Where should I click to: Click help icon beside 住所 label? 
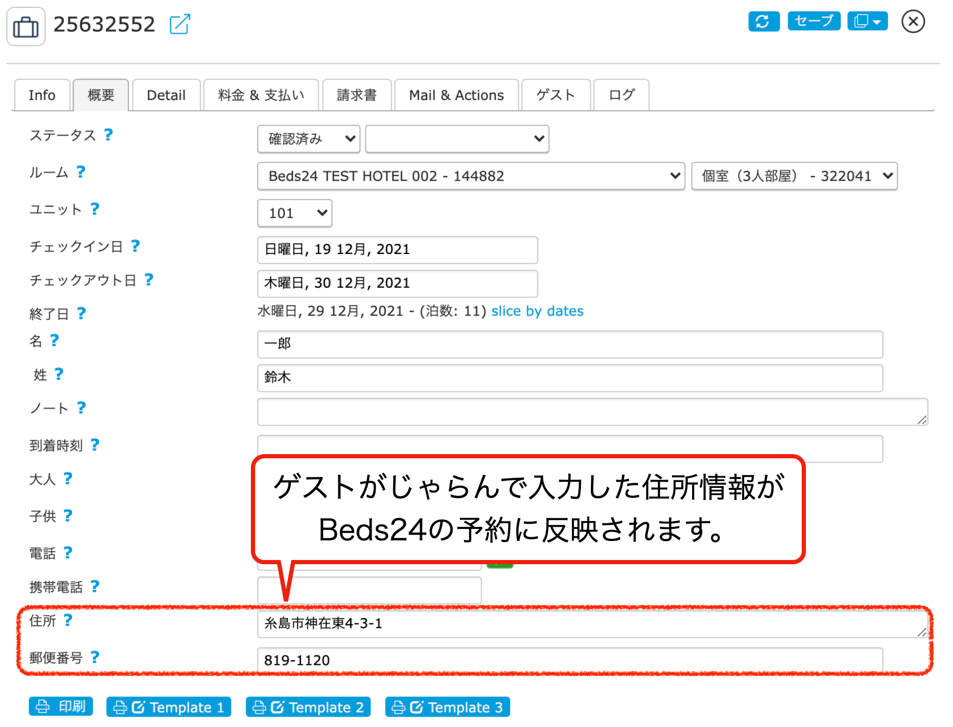pyautogui.click(x=68, y=620)
